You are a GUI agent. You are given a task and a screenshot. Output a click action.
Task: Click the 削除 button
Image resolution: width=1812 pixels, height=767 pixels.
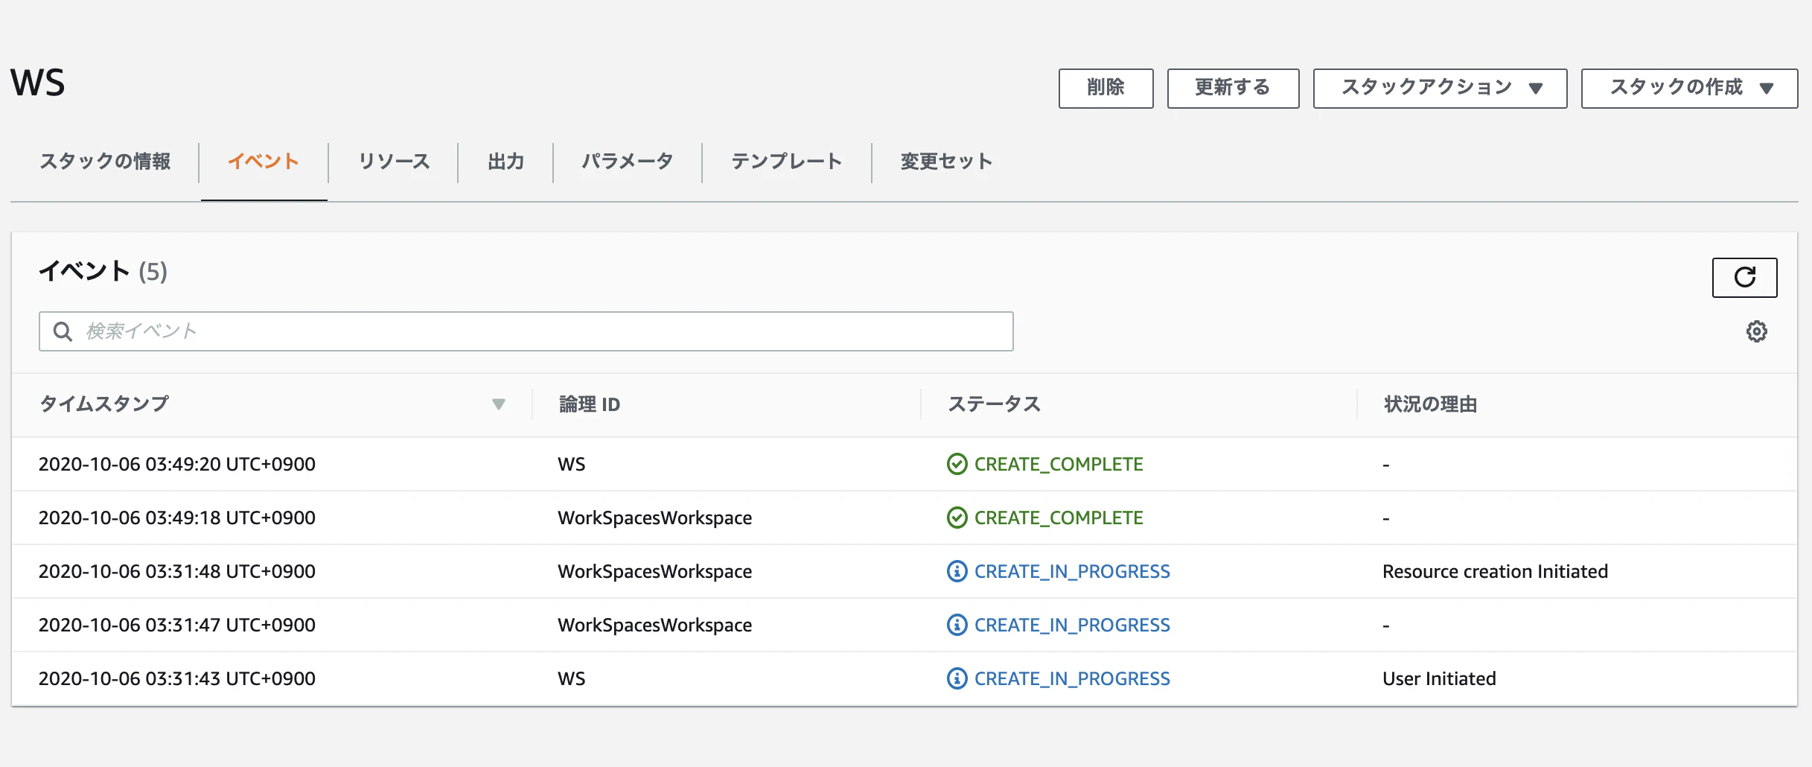pos(1106,88)
